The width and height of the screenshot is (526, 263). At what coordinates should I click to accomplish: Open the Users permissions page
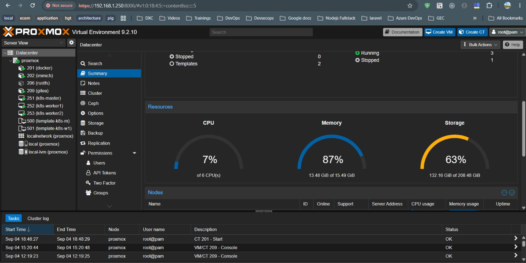tap(109, 163)
